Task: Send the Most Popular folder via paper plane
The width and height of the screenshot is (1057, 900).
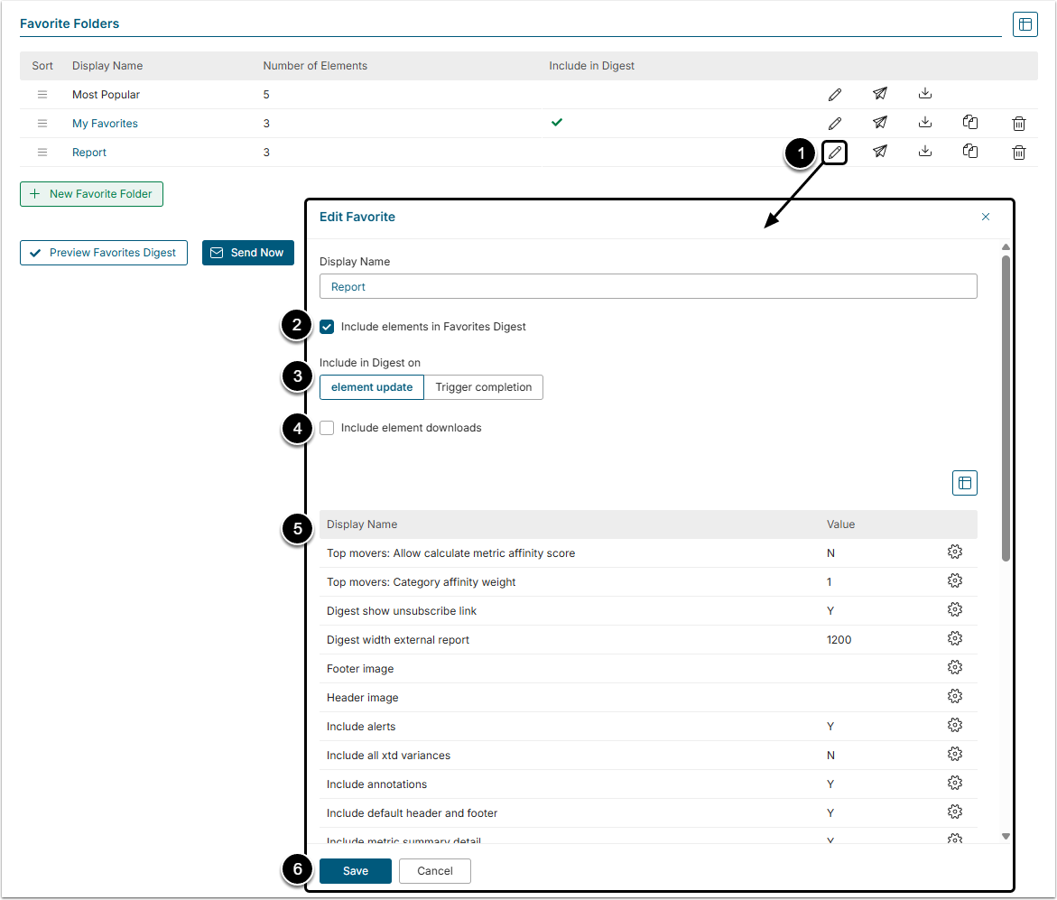Action: [880, 94]
